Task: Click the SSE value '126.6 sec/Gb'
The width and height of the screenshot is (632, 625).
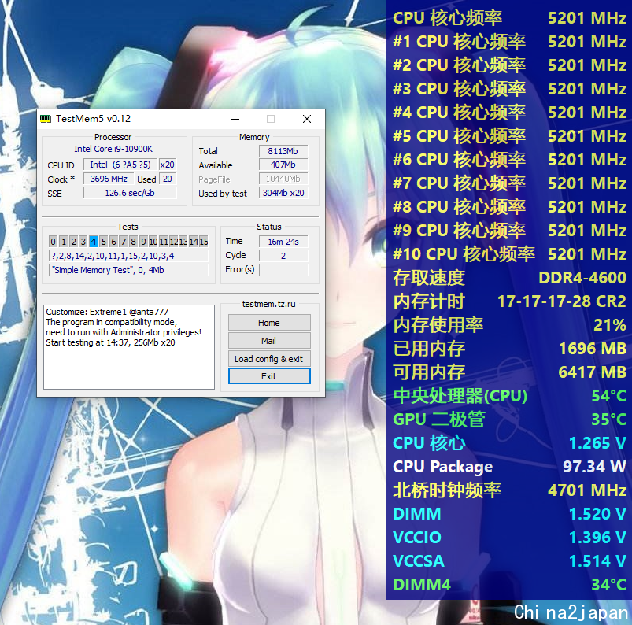Action: pyautogui.click(x=130, y=193)
